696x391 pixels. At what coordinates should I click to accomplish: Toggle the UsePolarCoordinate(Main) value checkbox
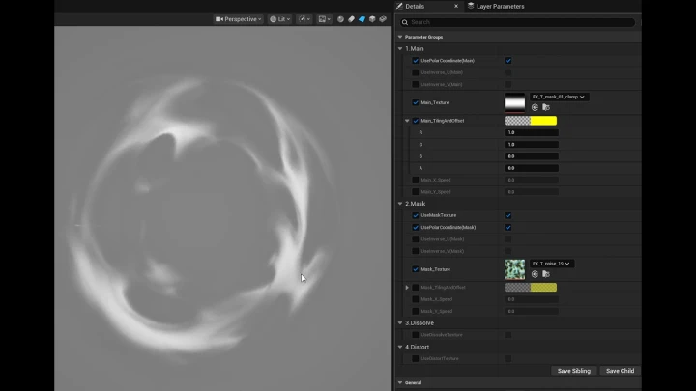[x=508, y=61]
